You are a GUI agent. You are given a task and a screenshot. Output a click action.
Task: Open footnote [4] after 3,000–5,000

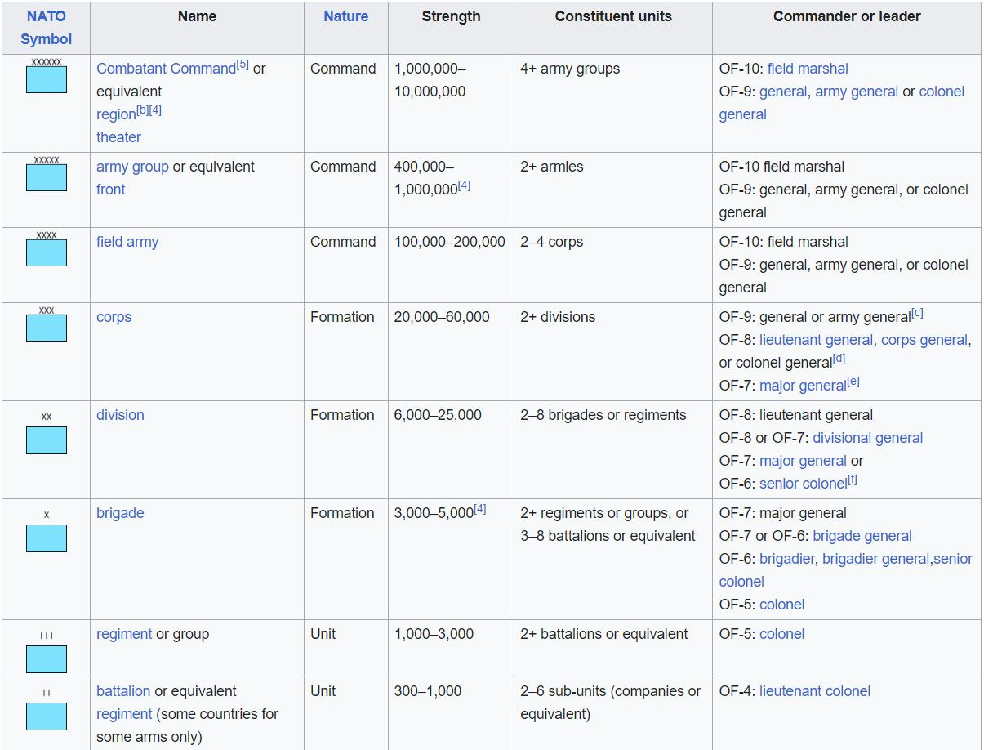480,509
